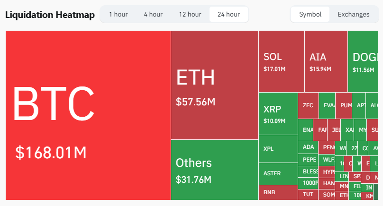Click the green ADA tile
Viewport: 383px width, 206px height.
308,147
